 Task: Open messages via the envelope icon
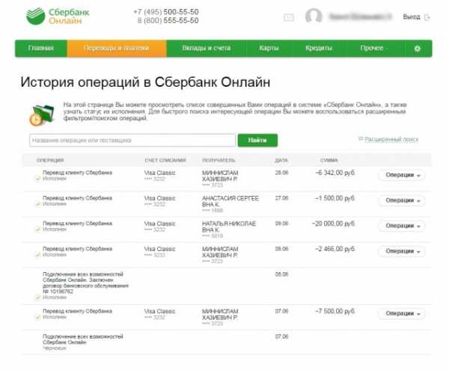tap(289, 16)
